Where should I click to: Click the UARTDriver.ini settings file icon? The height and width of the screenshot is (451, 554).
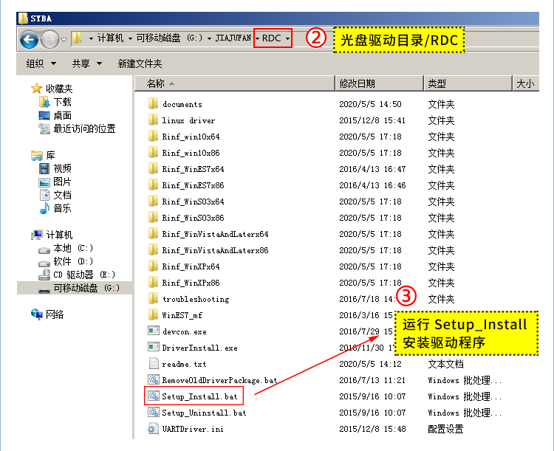[154, 429]
